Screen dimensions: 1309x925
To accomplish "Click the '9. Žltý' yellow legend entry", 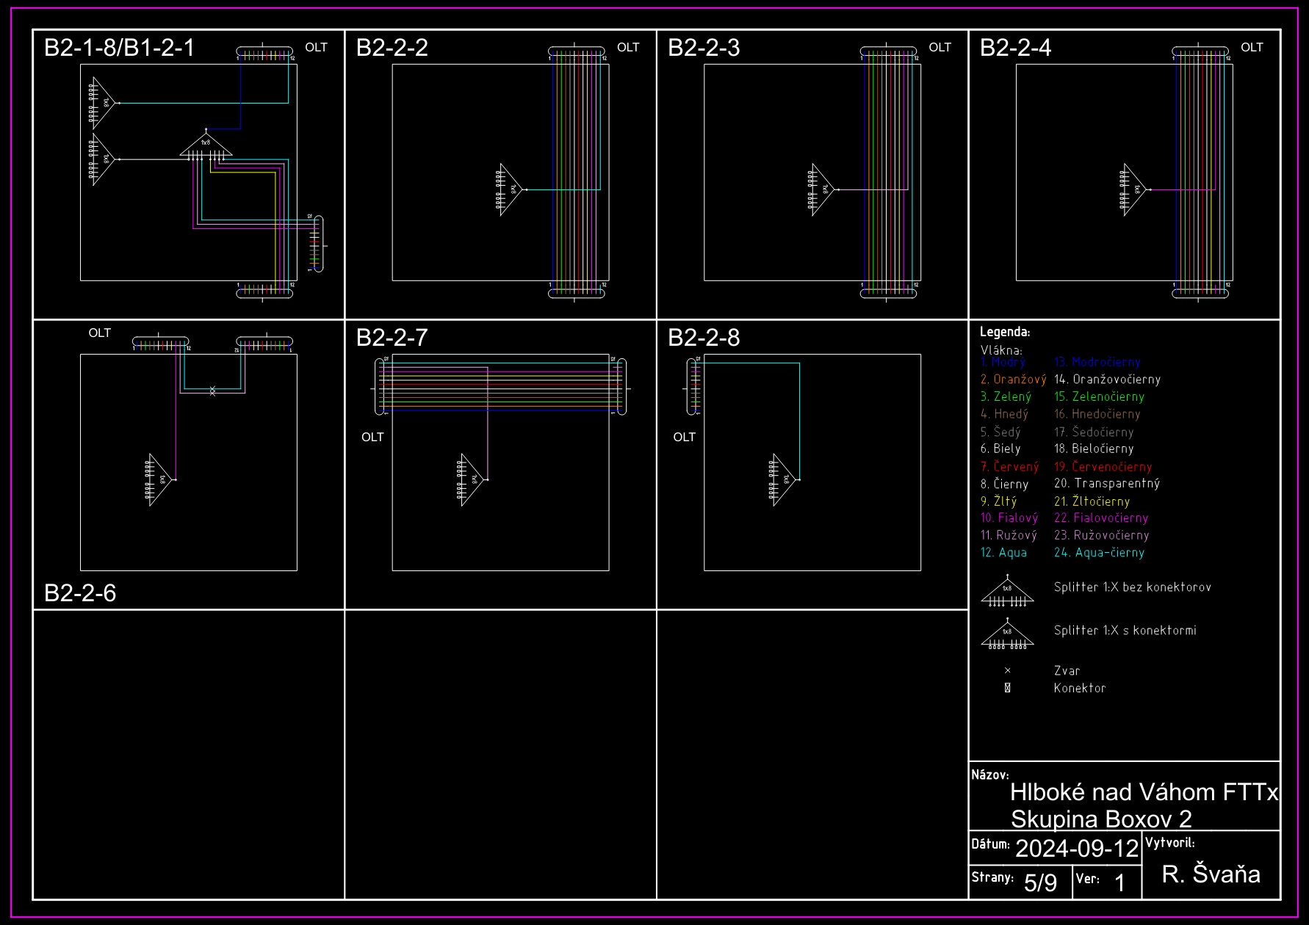I will tap(998, 501).
